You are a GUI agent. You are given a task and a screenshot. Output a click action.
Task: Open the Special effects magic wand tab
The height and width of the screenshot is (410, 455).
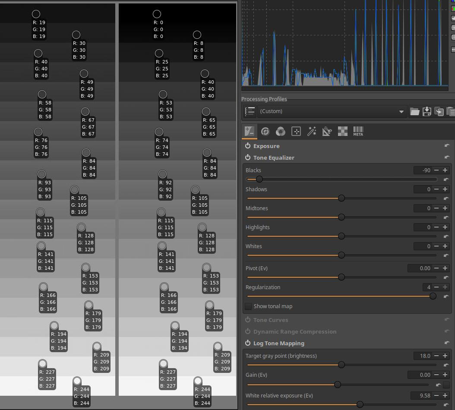click(312, 132)
